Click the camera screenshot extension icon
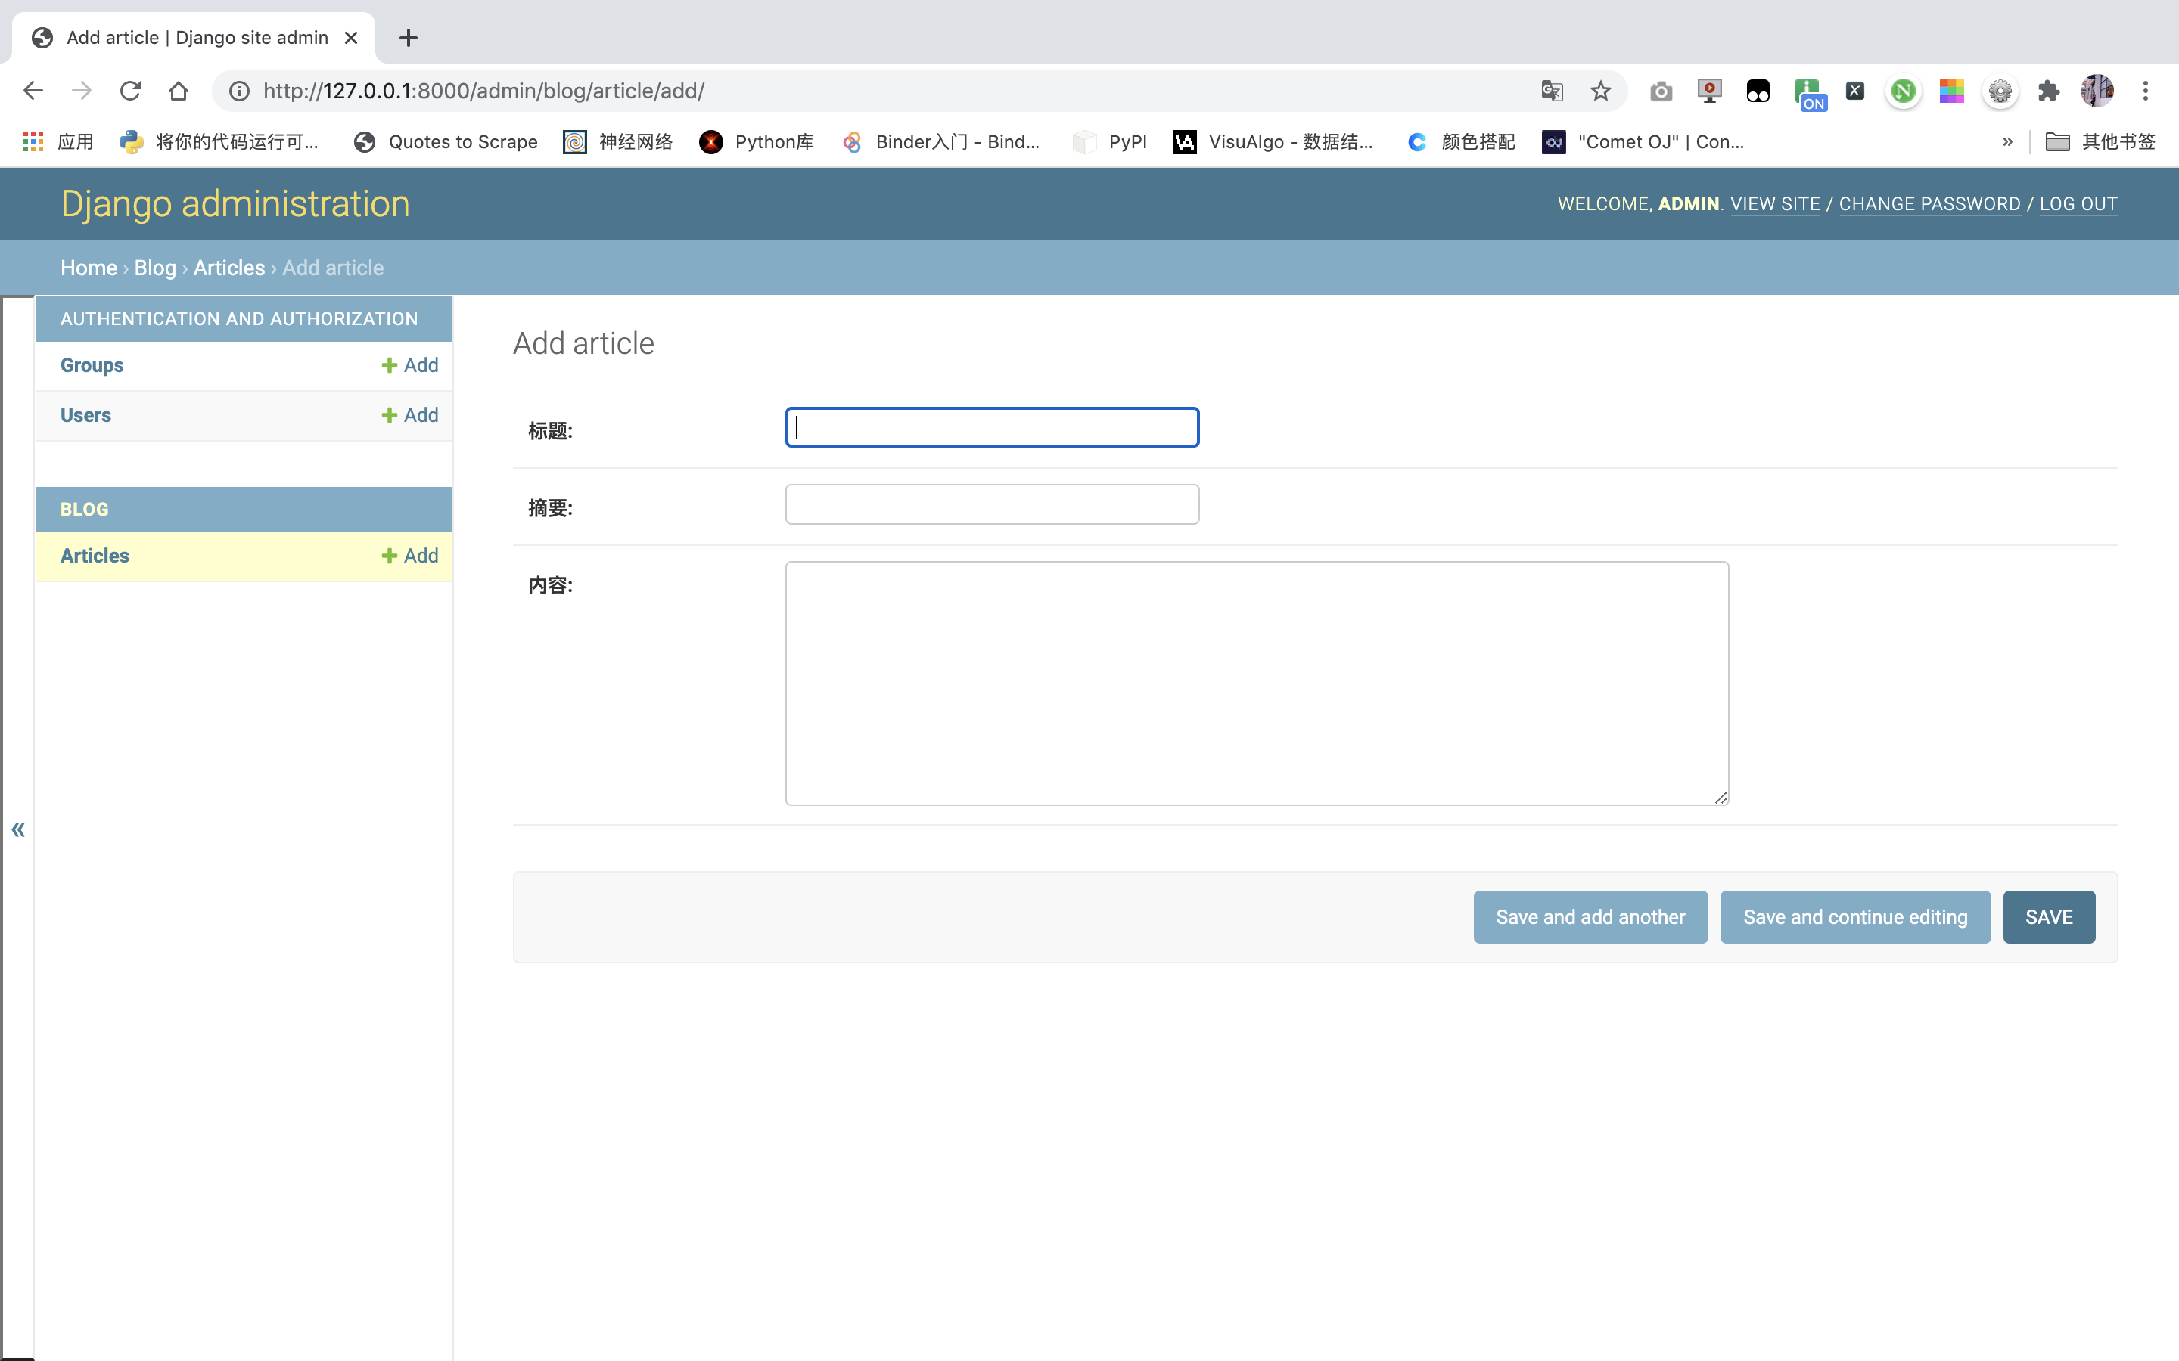This screenshot has height=1361, width=2179. pos(1661,91)
